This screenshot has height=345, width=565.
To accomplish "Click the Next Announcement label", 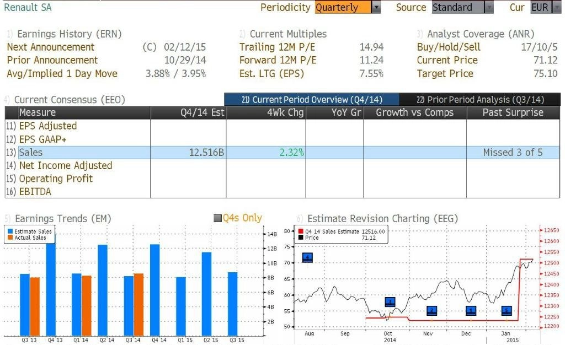I will point(50,47).
